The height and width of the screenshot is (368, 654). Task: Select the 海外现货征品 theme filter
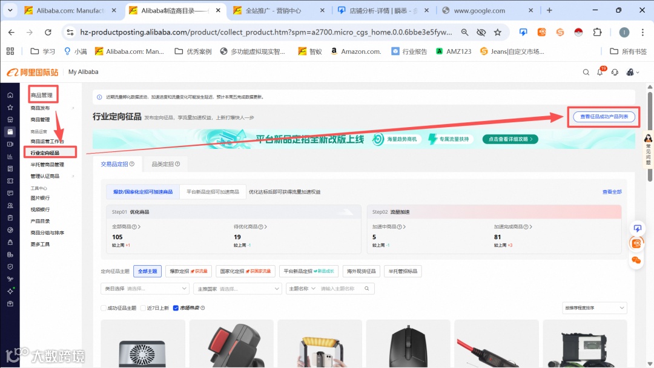361,271
